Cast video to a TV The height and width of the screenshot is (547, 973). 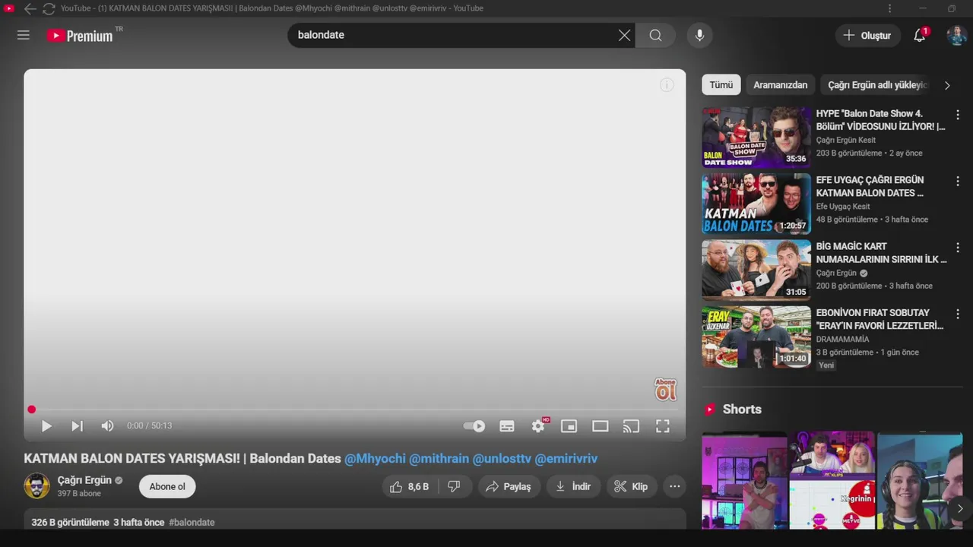click(631, 426)
